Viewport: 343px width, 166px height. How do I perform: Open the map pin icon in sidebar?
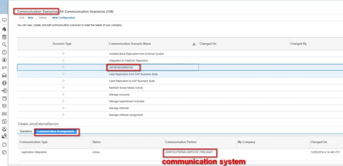[x=4, y=137]
